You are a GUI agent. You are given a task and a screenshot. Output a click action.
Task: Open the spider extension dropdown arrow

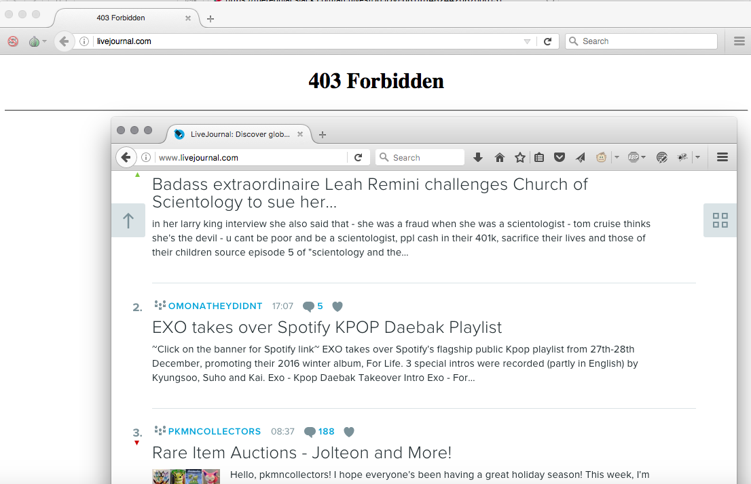[x=698, y=157]
